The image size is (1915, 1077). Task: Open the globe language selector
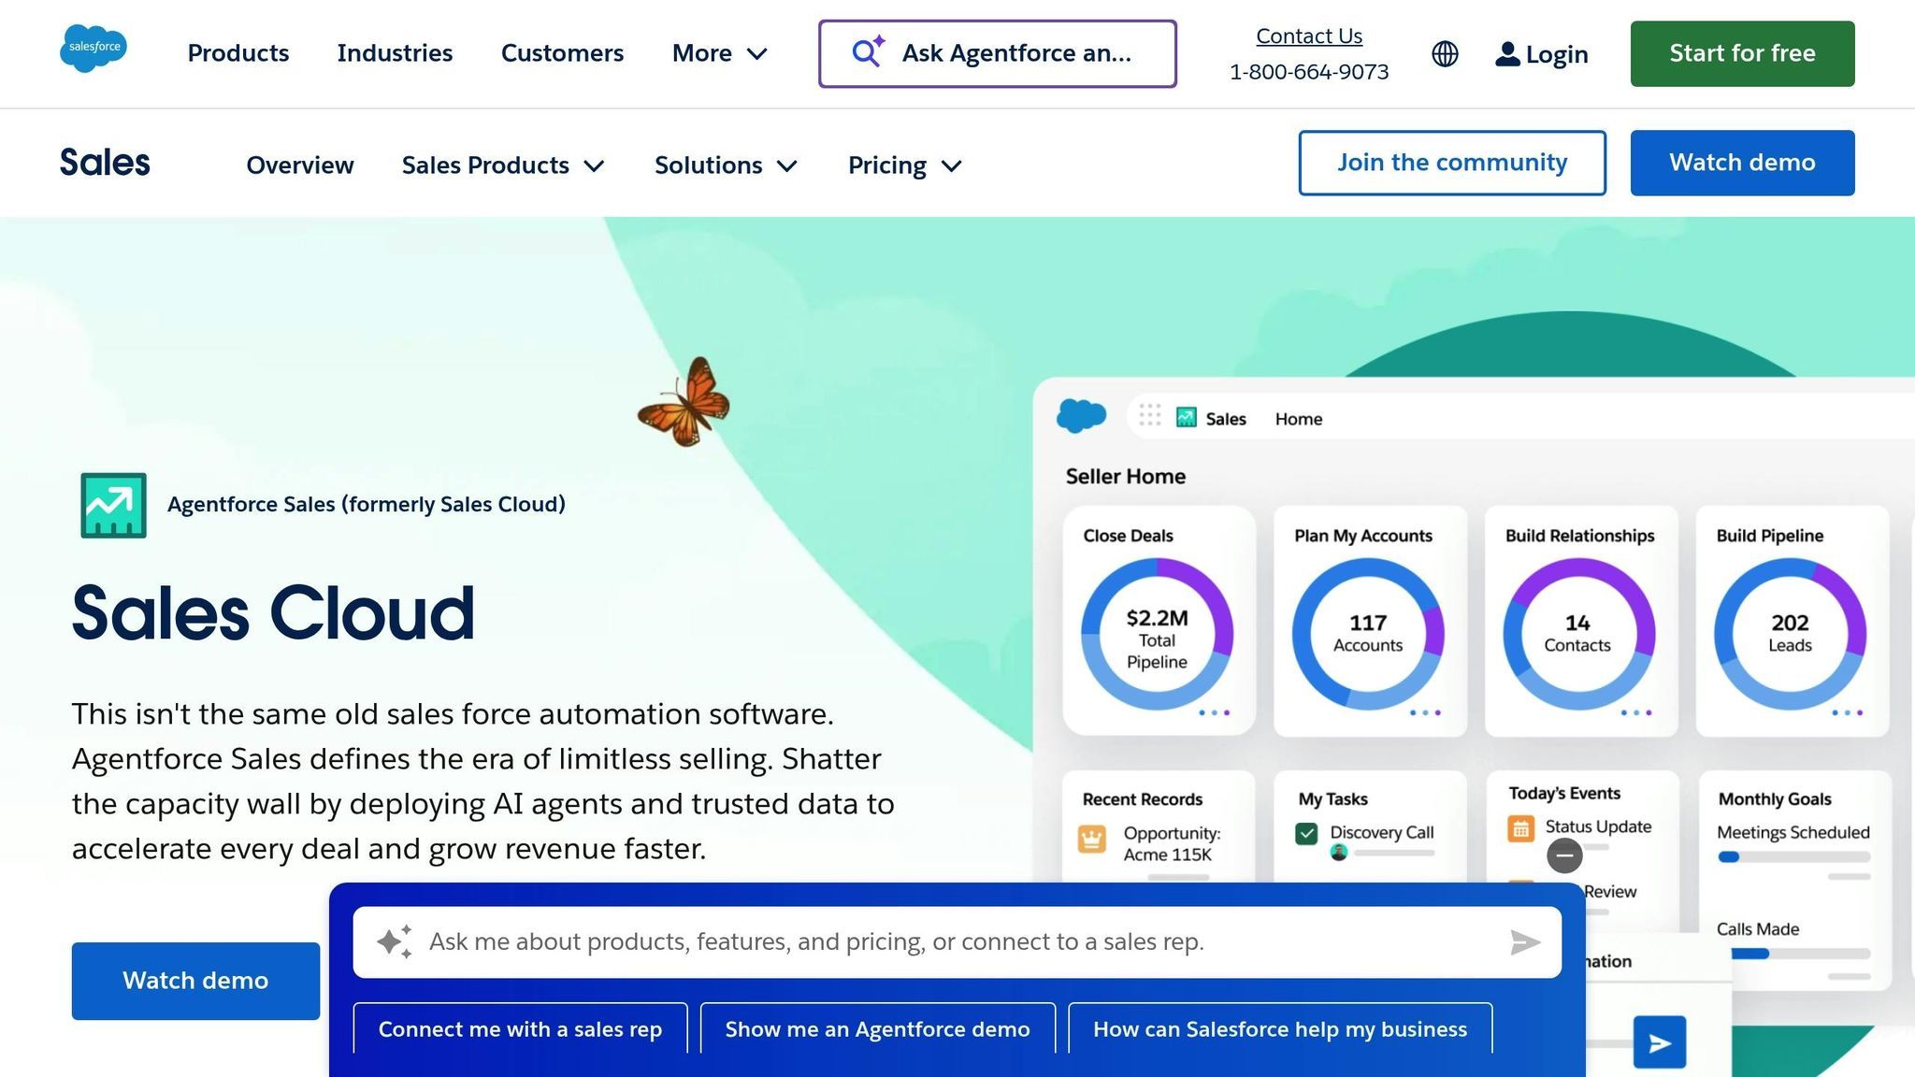pyautogui.click(x=1443, y=53)
